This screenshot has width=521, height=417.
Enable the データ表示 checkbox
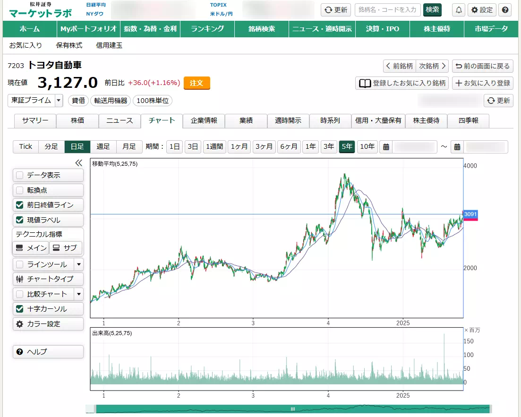pyautogui.click(x=20, y=175)
